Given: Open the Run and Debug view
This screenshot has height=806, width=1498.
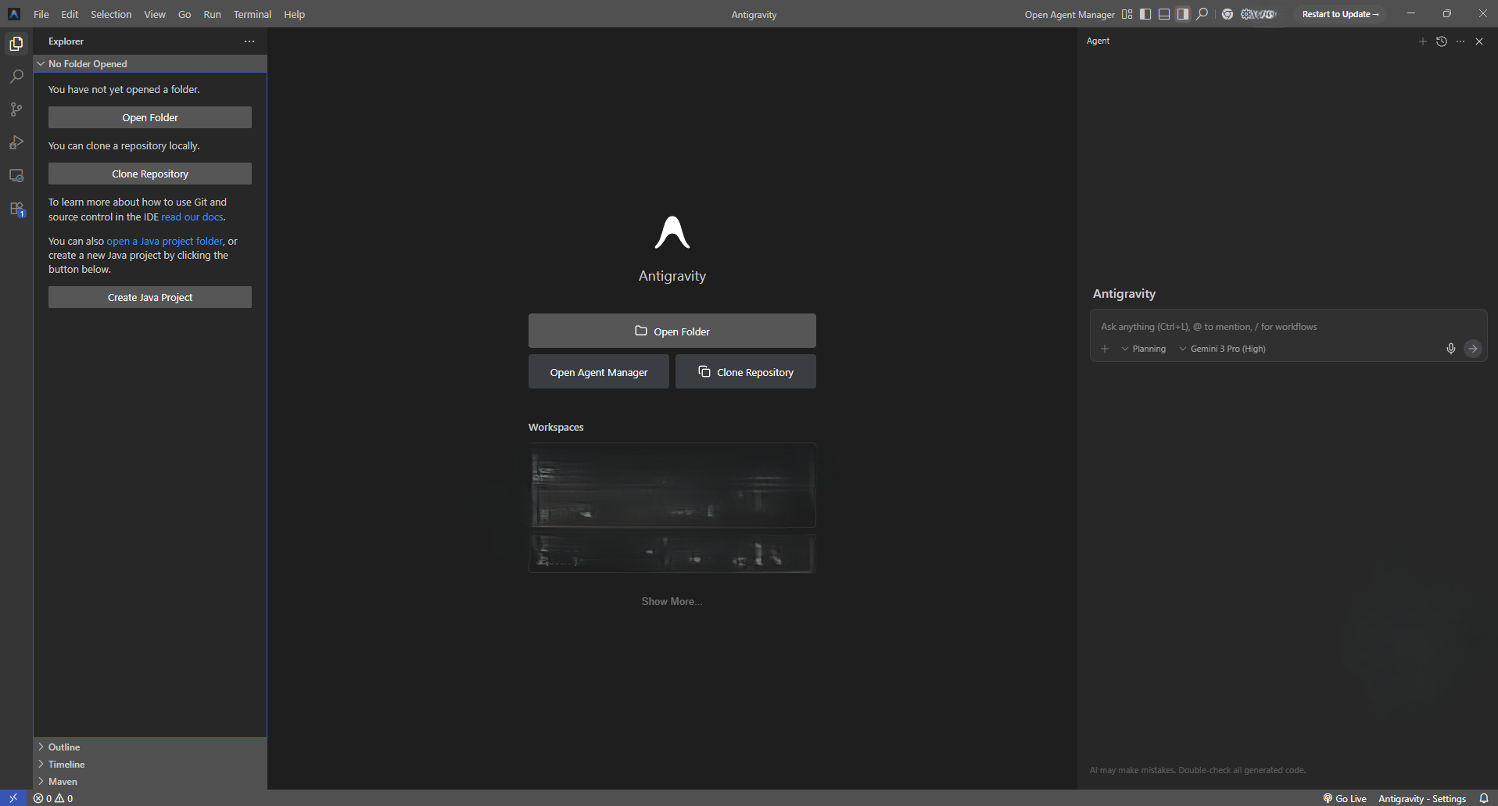Looking at the screenshot, I should point(16,142).
